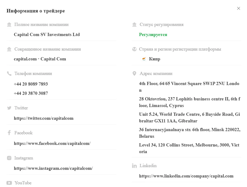Viewport: 247px width, 187px height.
Task: Click phone number +44 20 8089 7893
Action: pyautogui.click(x=31, y=84)
